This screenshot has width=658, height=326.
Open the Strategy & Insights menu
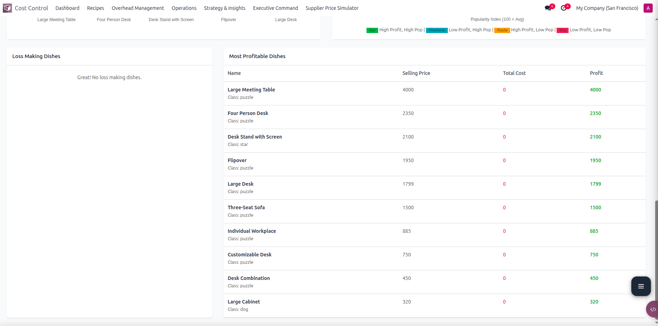225,8
